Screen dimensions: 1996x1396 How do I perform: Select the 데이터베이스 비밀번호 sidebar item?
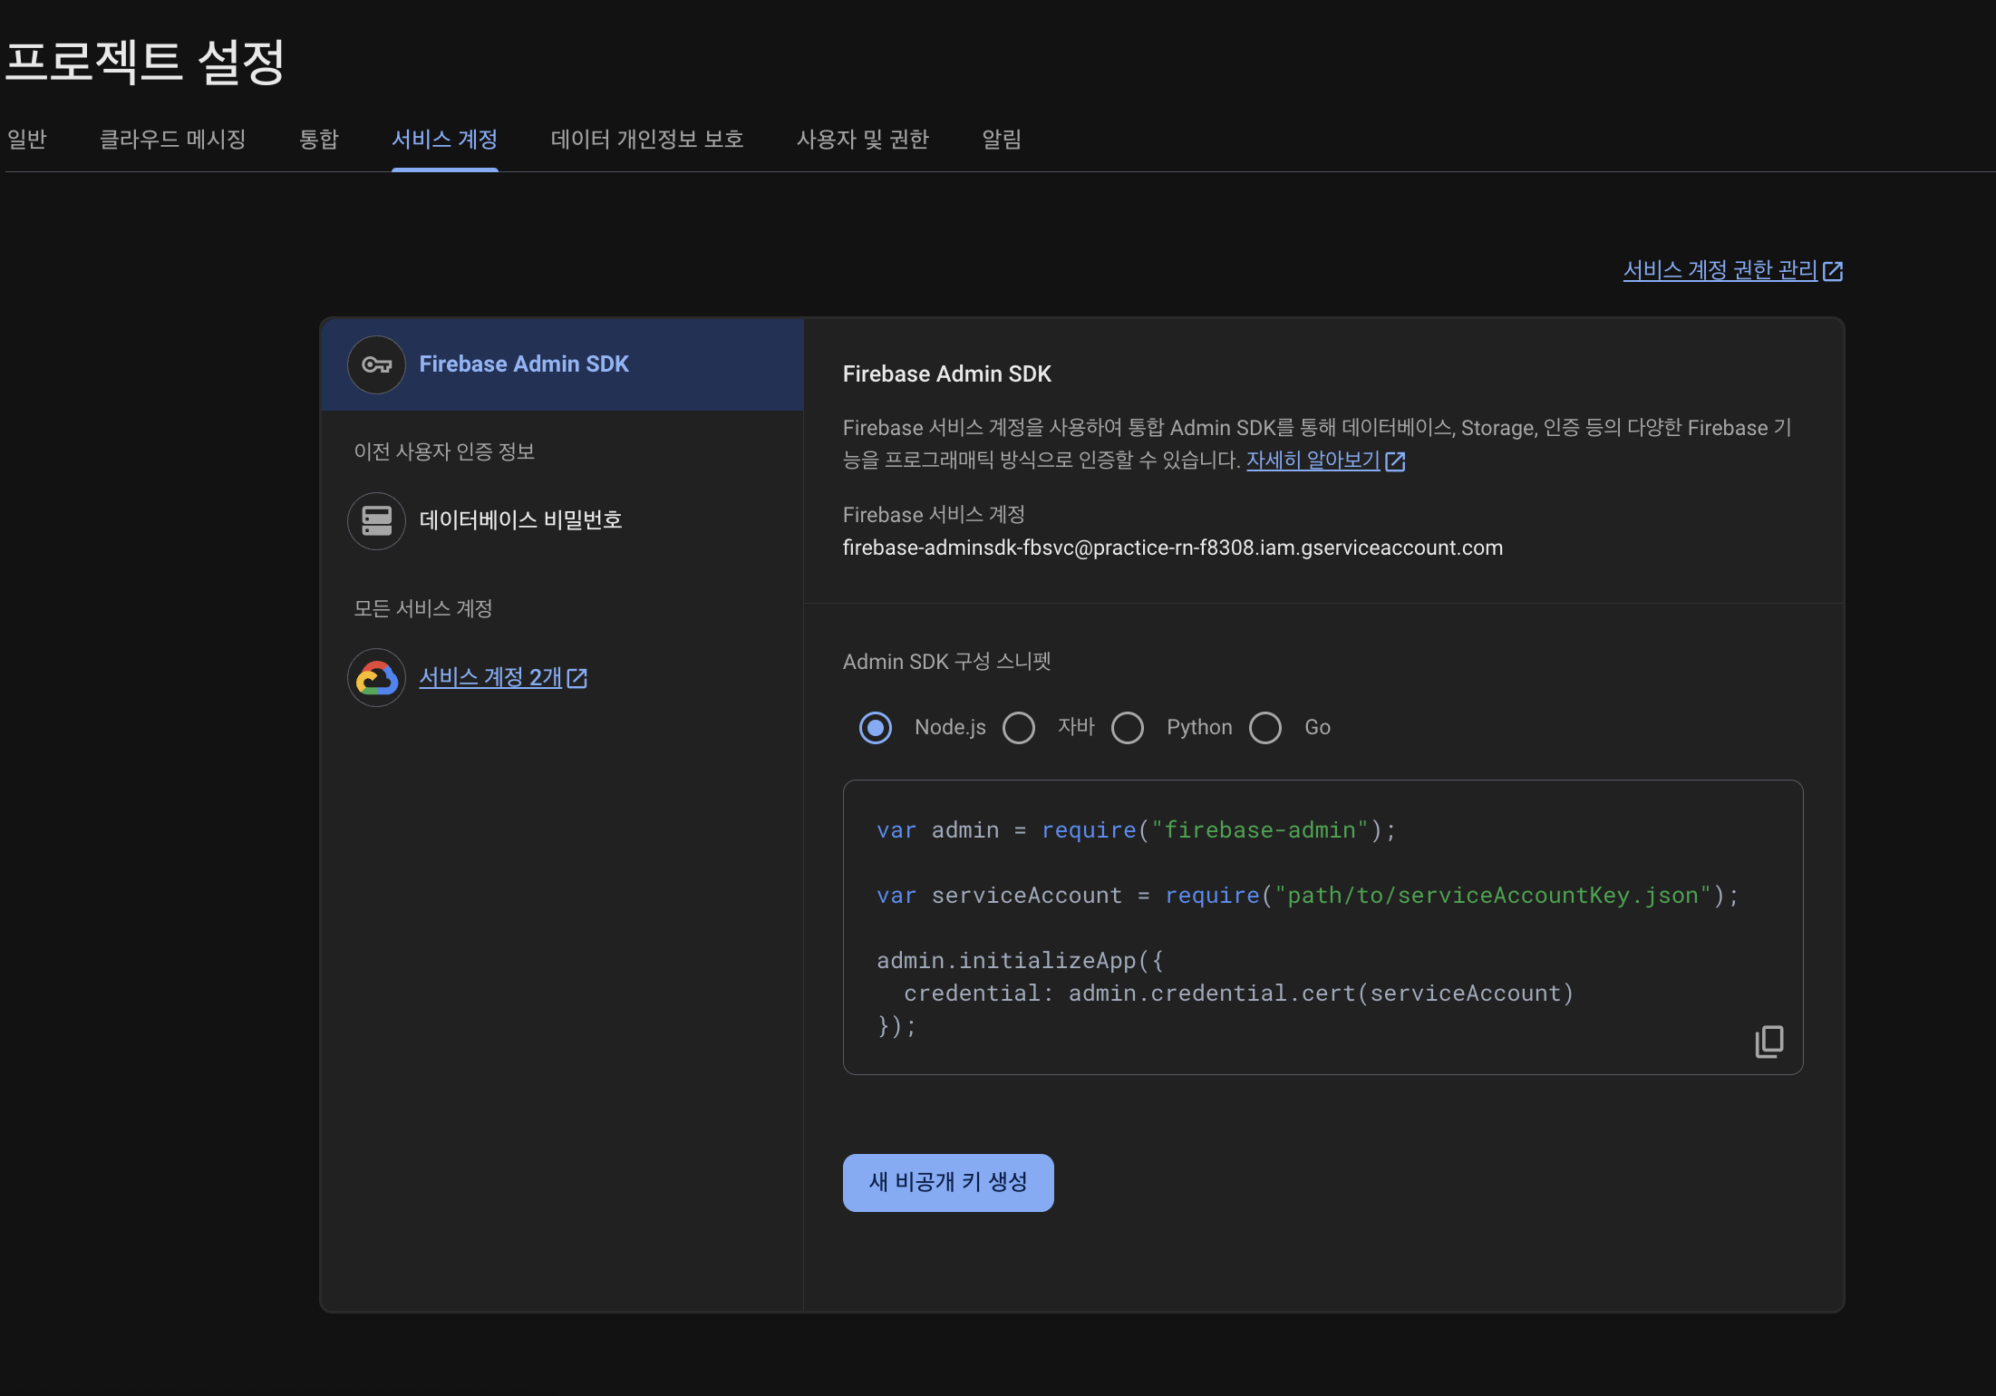pyautogui.click(x=520, y=520)
